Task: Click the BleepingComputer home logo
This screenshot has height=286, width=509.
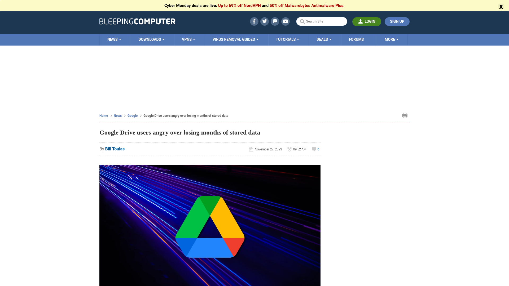Action: (137, 21)
